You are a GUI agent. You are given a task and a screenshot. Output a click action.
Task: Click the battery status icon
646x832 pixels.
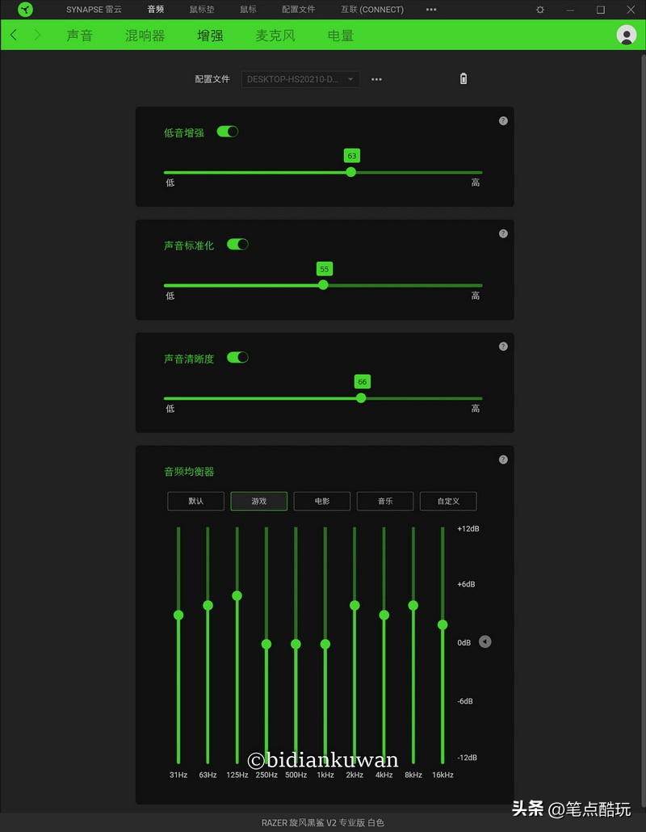click(463, 78)
